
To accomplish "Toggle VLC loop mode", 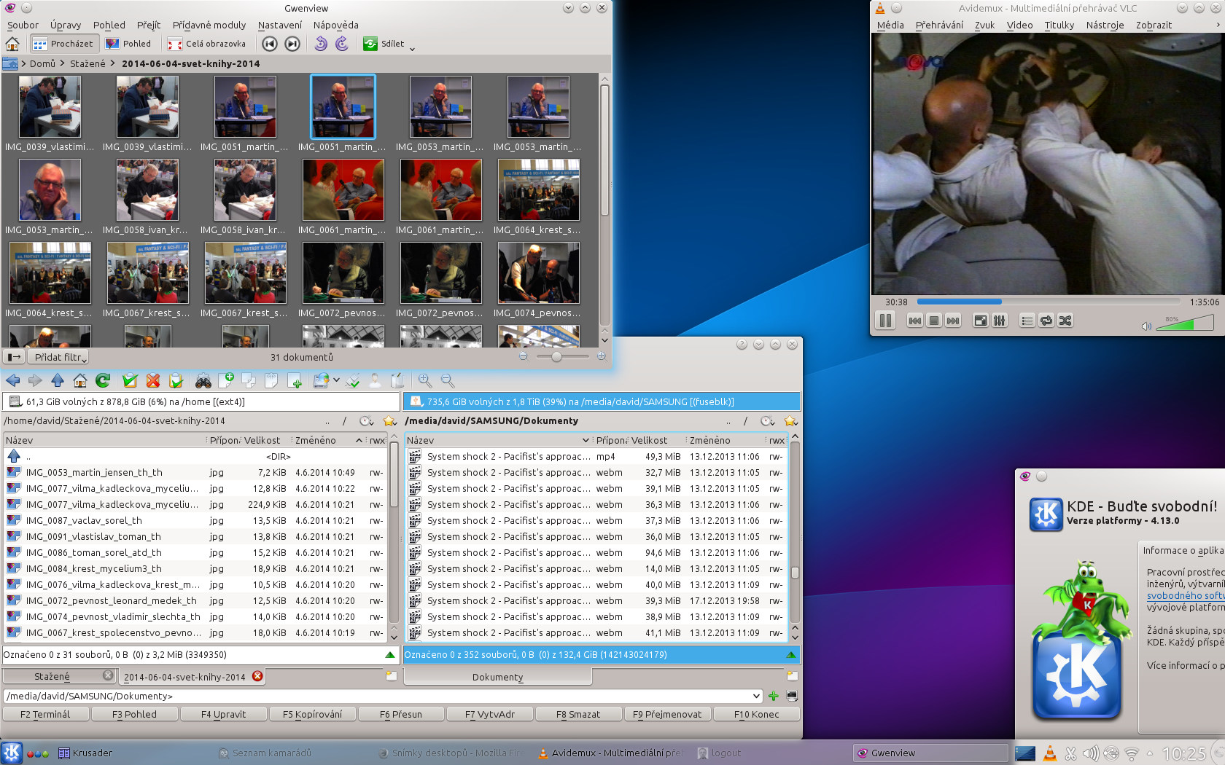I will (1046, 321).
